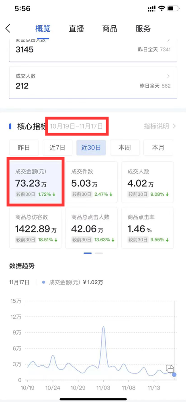
Task: Tap the back arrow icon
Action: pos(8,29)
